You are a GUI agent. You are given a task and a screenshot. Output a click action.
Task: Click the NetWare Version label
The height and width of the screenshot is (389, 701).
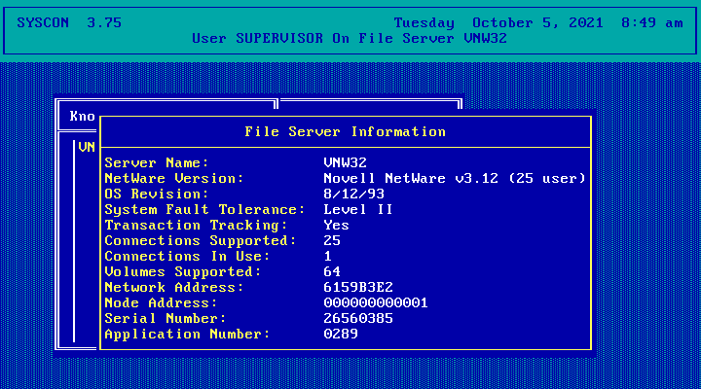[174, 178]
